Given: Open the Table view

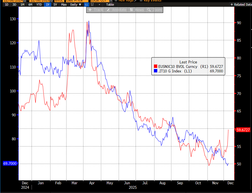Looking at the screenshot, I should (x=110, y=5).
